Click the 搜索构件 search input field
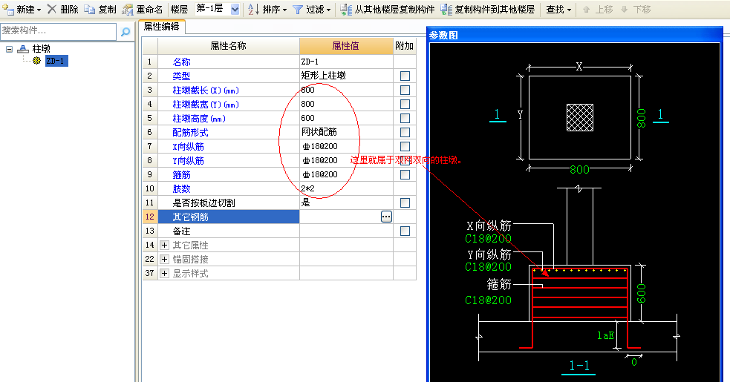The width and height of the screenshot is (730, 382). [59, 31]
